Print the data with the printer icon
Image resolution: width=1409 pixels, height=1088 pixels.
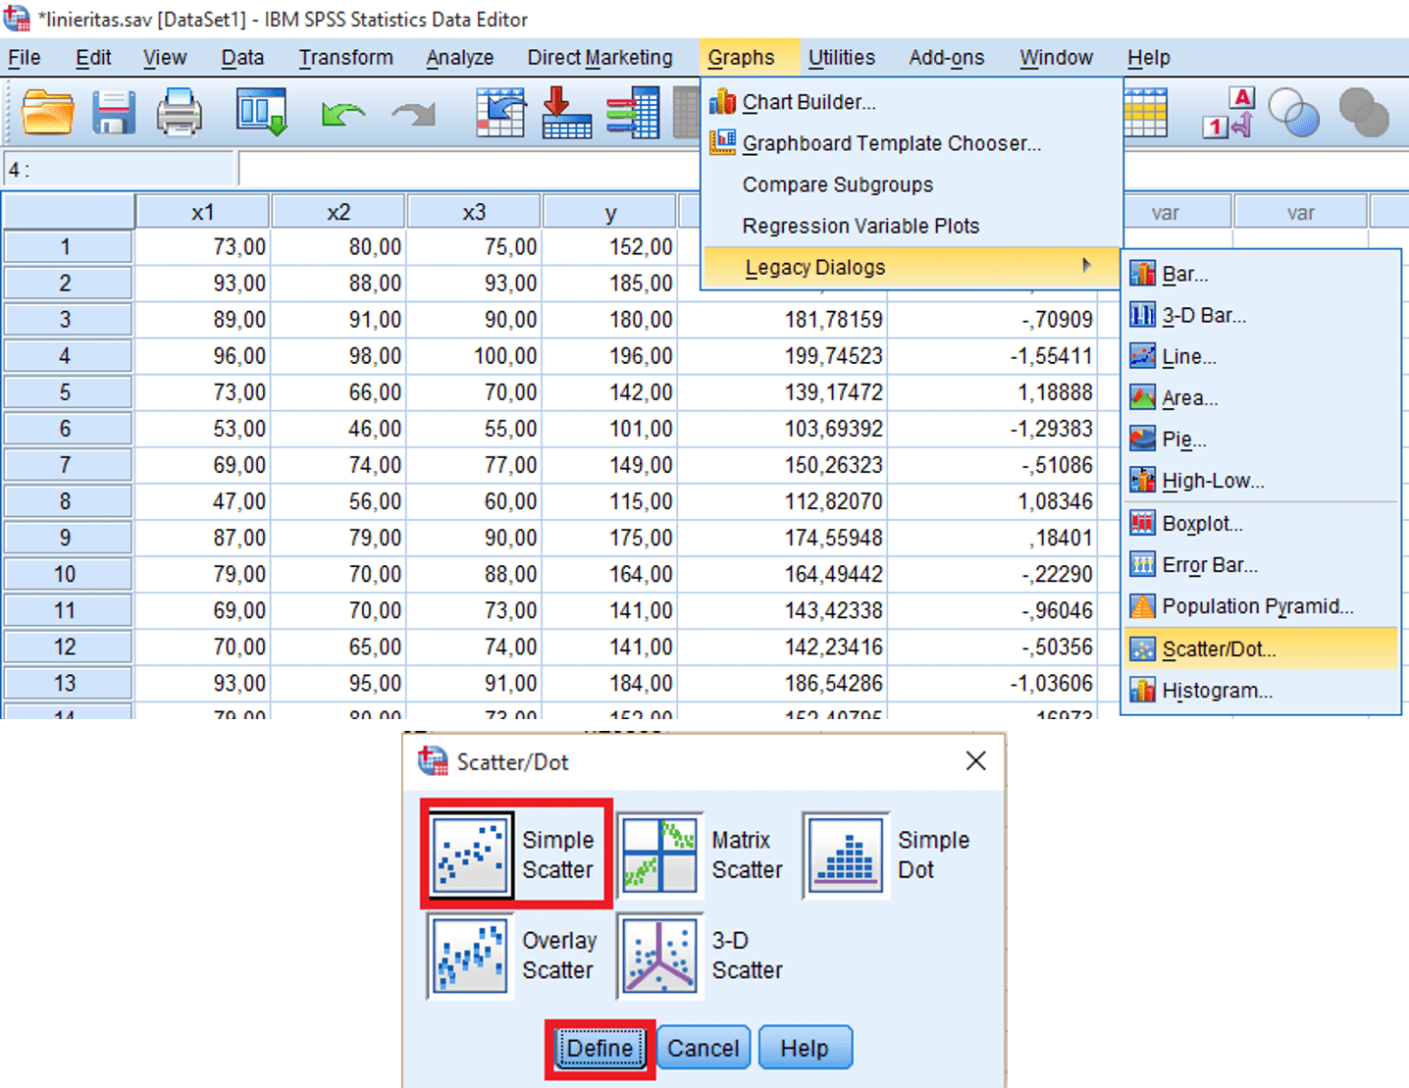point(179,112)
